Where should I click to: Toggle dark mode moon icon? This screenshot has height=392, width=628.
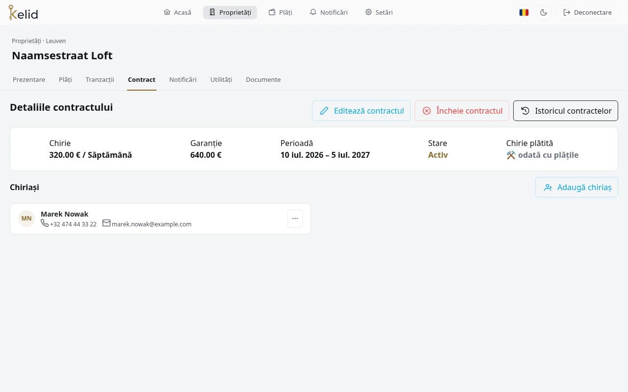point(544,13)
